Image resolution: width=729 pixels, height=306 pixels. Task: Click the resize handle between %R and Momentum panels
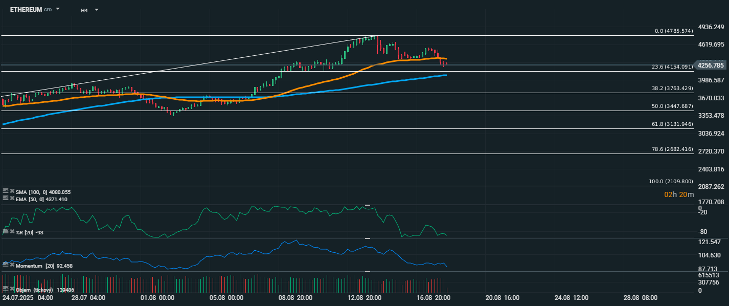(x=367, y=238)
